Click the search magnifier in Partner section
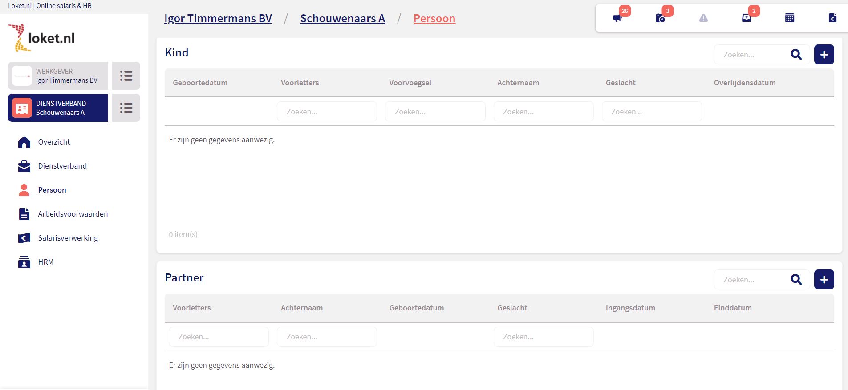The width and height of the screenshot is (848, 390). [796, 280]
